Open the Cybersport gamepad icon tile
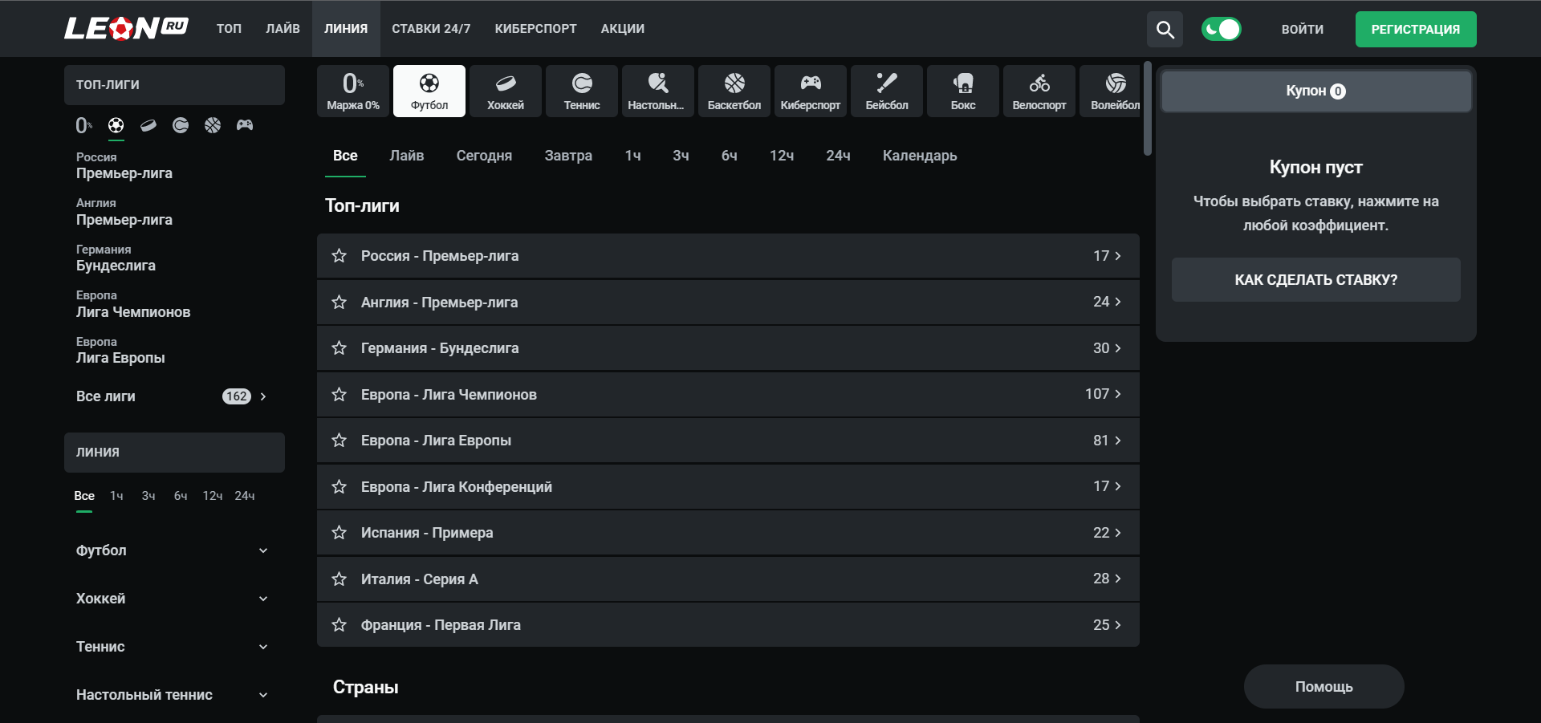The image size is (1541, 723). (810, 91)
